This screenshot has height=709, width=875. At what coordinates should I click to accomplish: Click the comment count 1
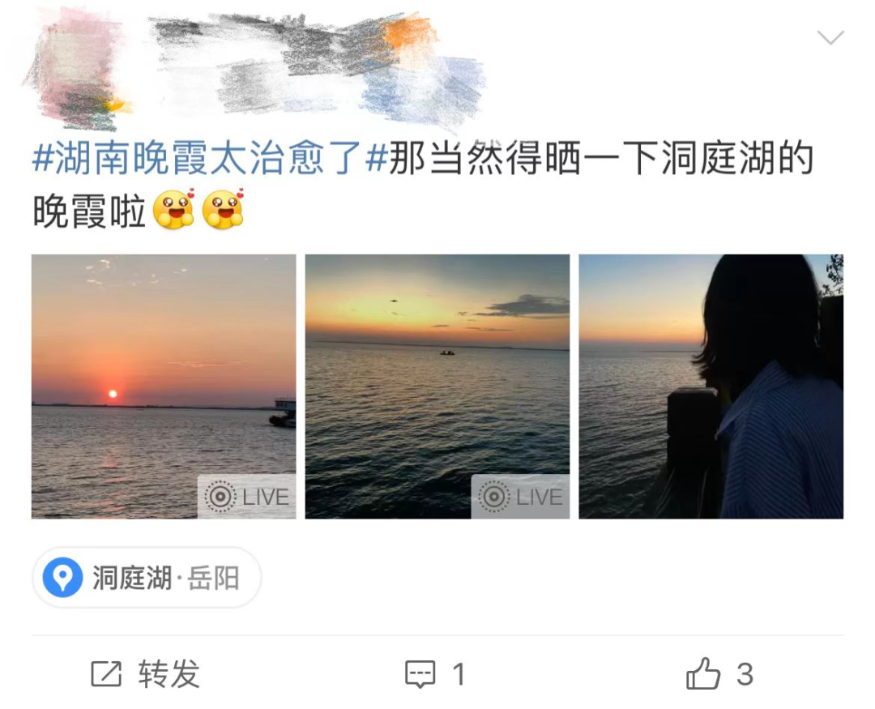(459, 674)
